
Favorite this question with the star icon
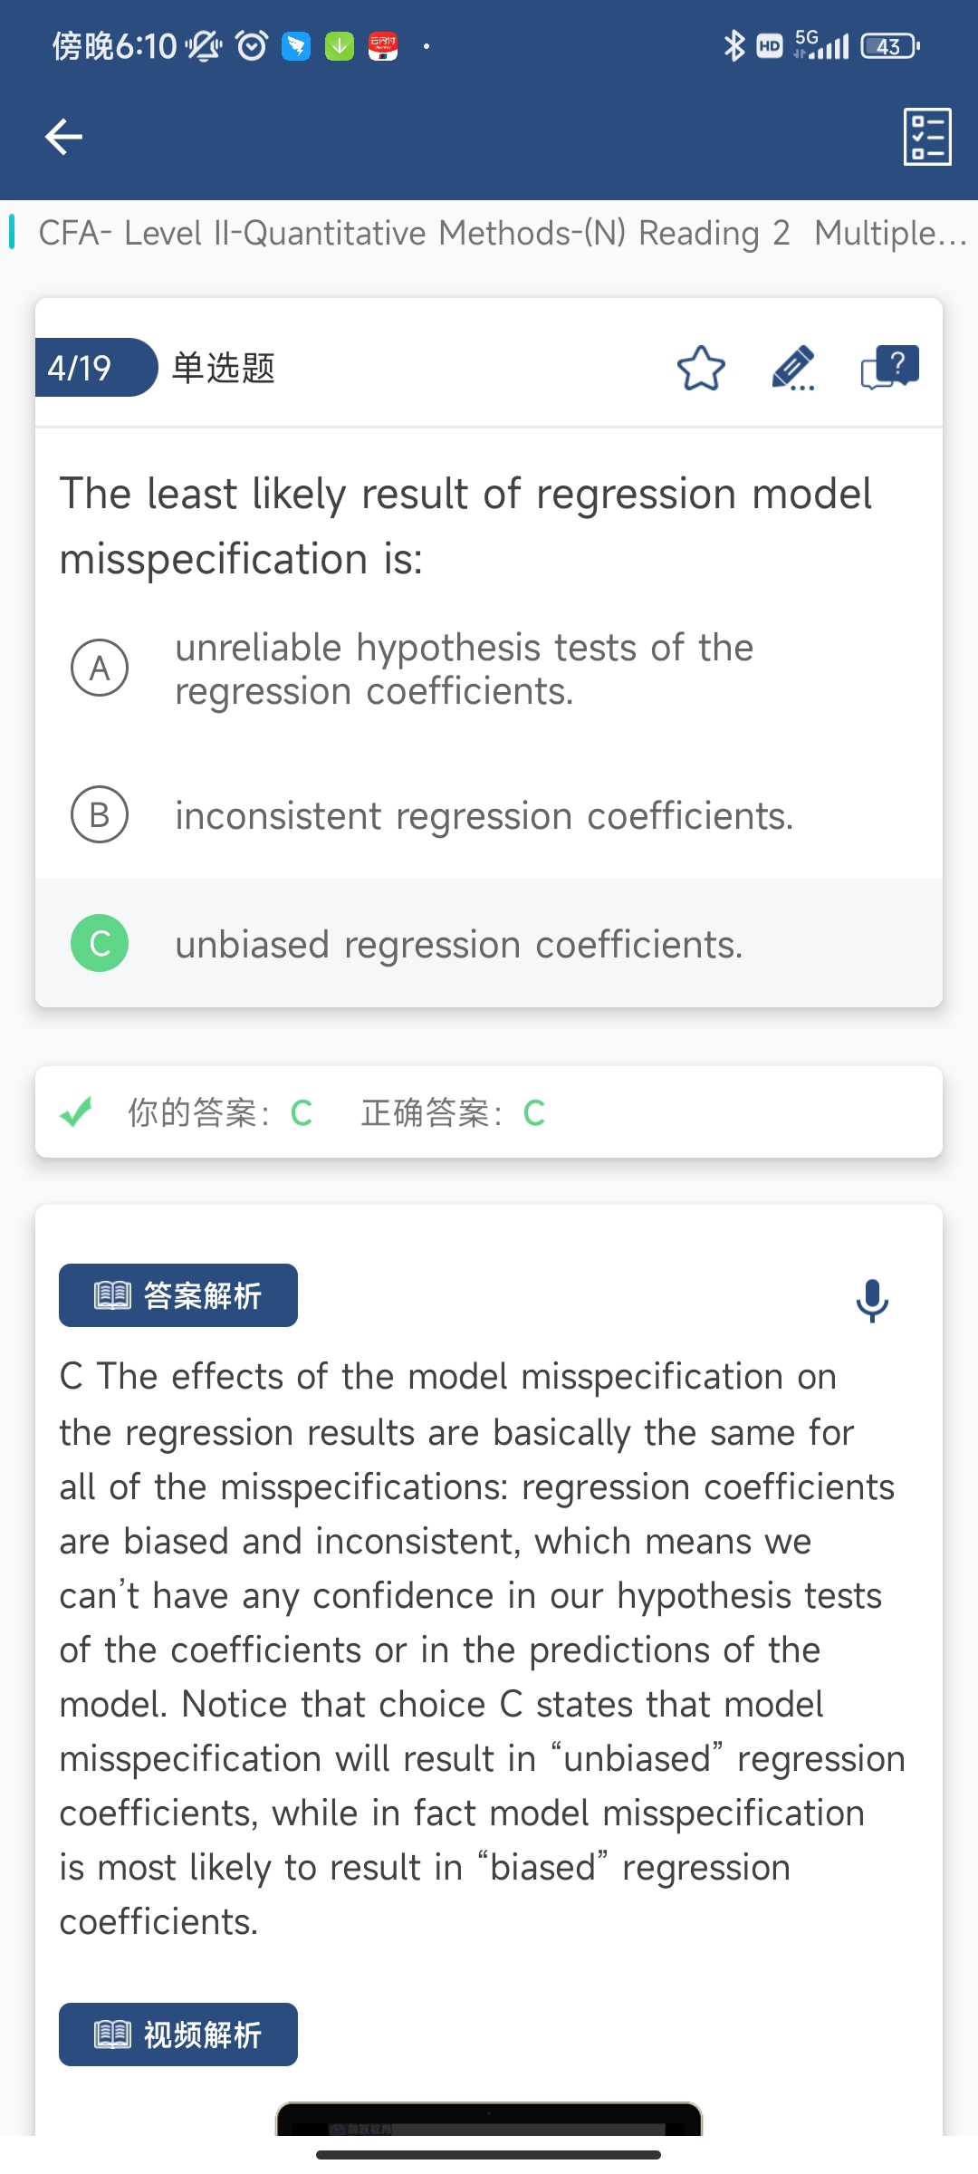[701, 368]
